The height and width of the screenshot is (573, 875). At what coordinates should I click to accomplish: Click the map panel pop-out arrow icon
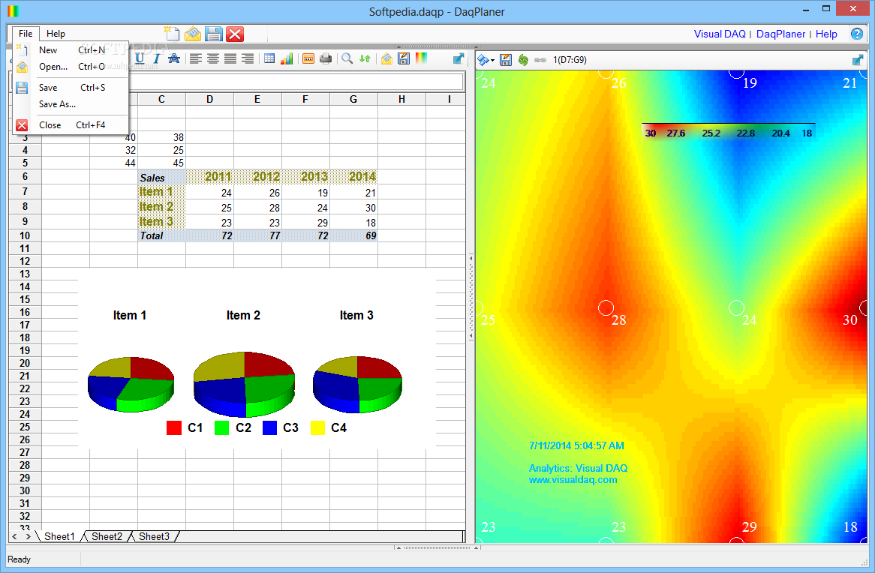[858, 60]
